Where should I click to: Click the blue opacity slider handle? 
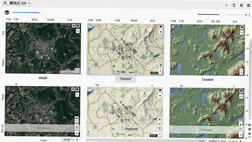click(41, 13)
